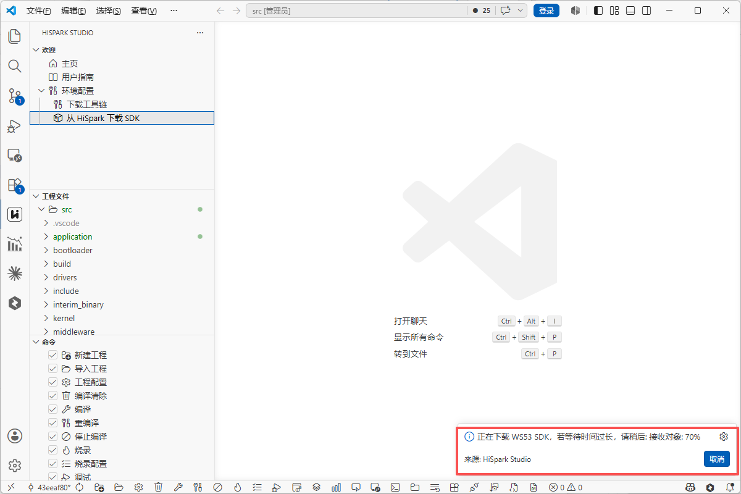Collapse the 欢迎 section
This screenshot has width=741, height=494.
point(35,50)
